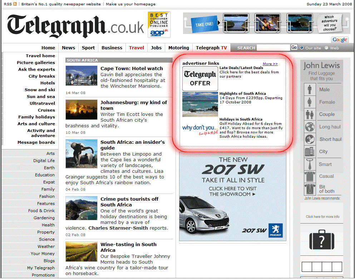Click the 'why don't you...' advertiser logo
The height and width of the screenshot is (279, 355).
point(200,130)
